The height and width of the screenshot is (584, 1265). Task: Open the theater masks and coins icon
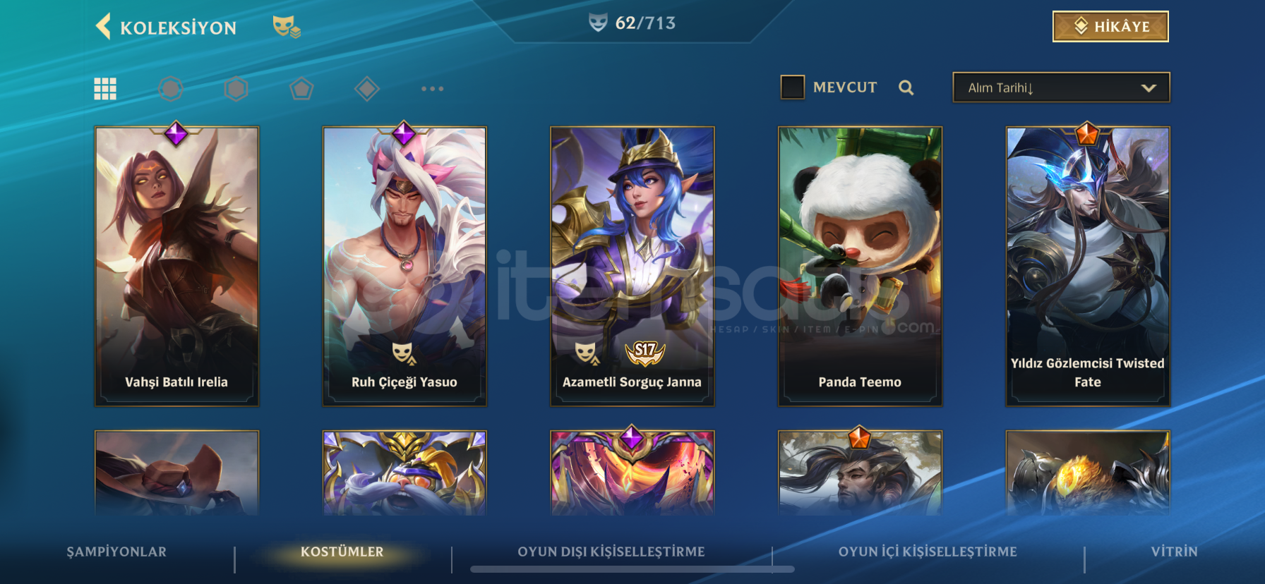[x=287, y=27]
